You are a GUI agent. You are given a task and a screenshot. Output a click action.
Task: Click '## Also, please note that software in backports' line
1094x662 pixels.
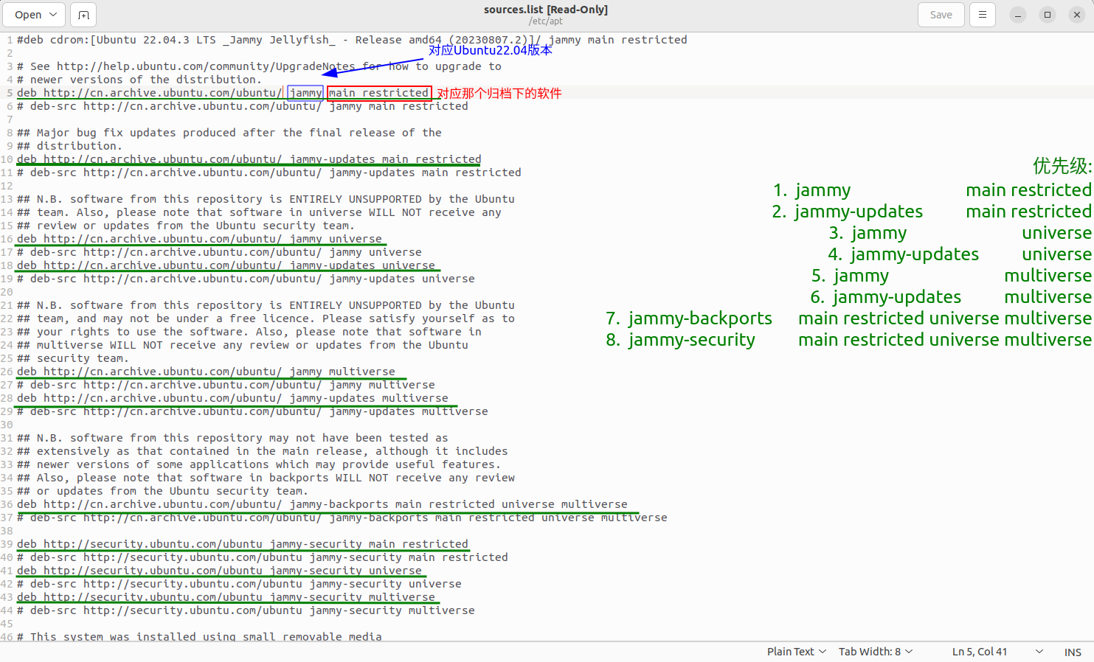pyautogui.click(x=266, y=478)
